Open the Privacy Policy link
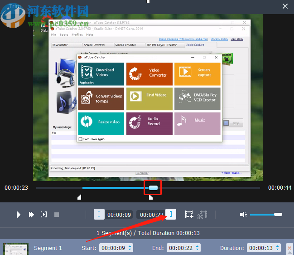This screenshot has height=255, width=294. coord(219,39)
